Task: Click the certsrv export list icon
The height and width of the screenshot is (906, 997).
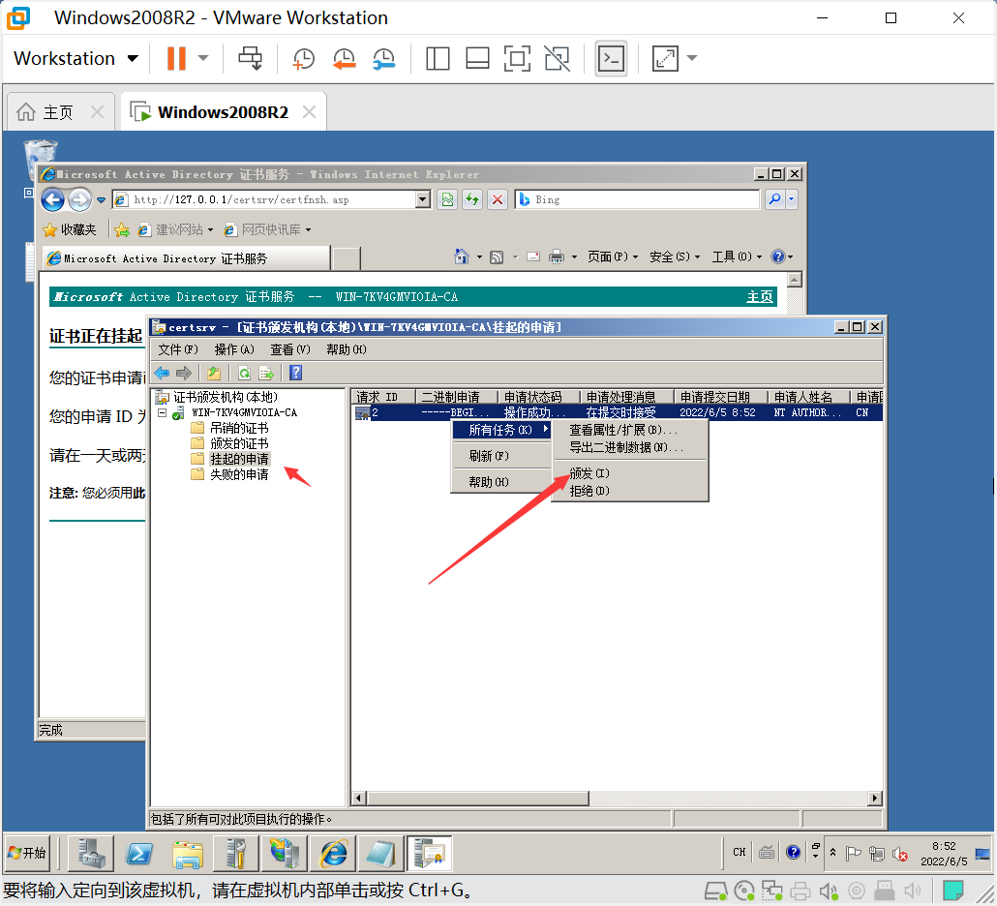Action: (x=266, y=374)
